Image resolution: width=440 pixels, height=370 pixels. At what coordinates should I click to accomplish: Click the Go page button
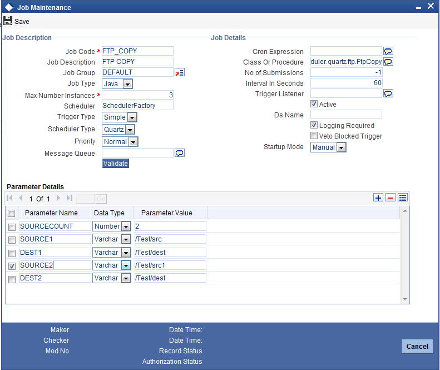coord(101,199)
